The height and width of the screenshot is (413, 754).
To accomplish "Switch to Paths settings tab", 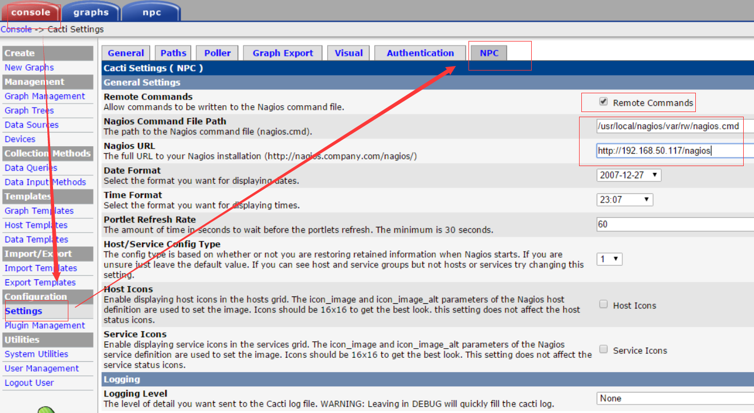I will click(x=173, y=53).
